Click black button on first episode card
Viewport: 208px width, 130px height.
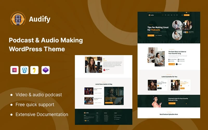click(159, 88)
